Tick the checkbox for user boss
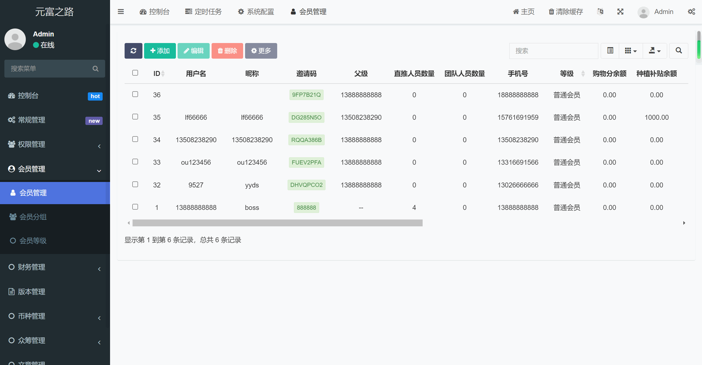 coord(135,207)
